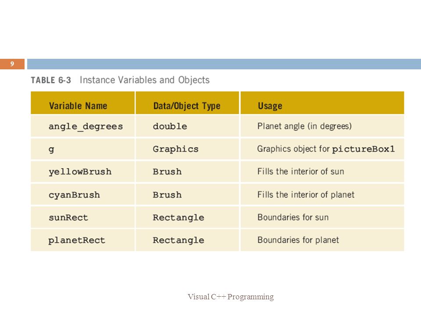Select the angle_degrees variable cell

83,126
